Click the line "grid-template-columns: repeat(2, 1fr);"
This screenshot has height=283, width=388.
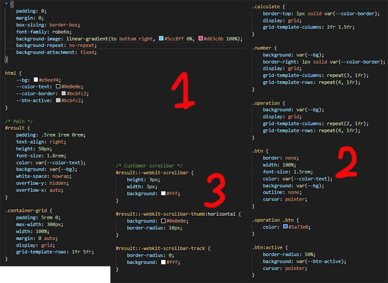(316, 123)
